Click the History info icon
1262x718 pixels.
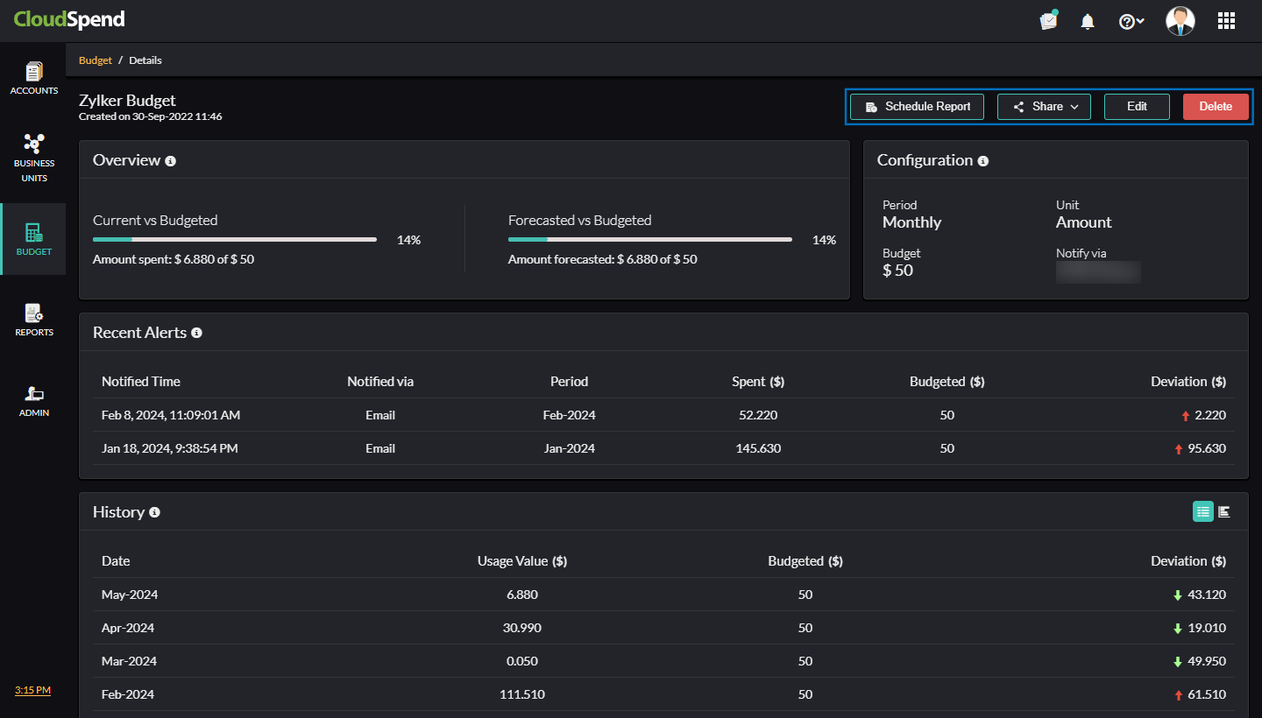pyautogui.click(x=154, y=512)
